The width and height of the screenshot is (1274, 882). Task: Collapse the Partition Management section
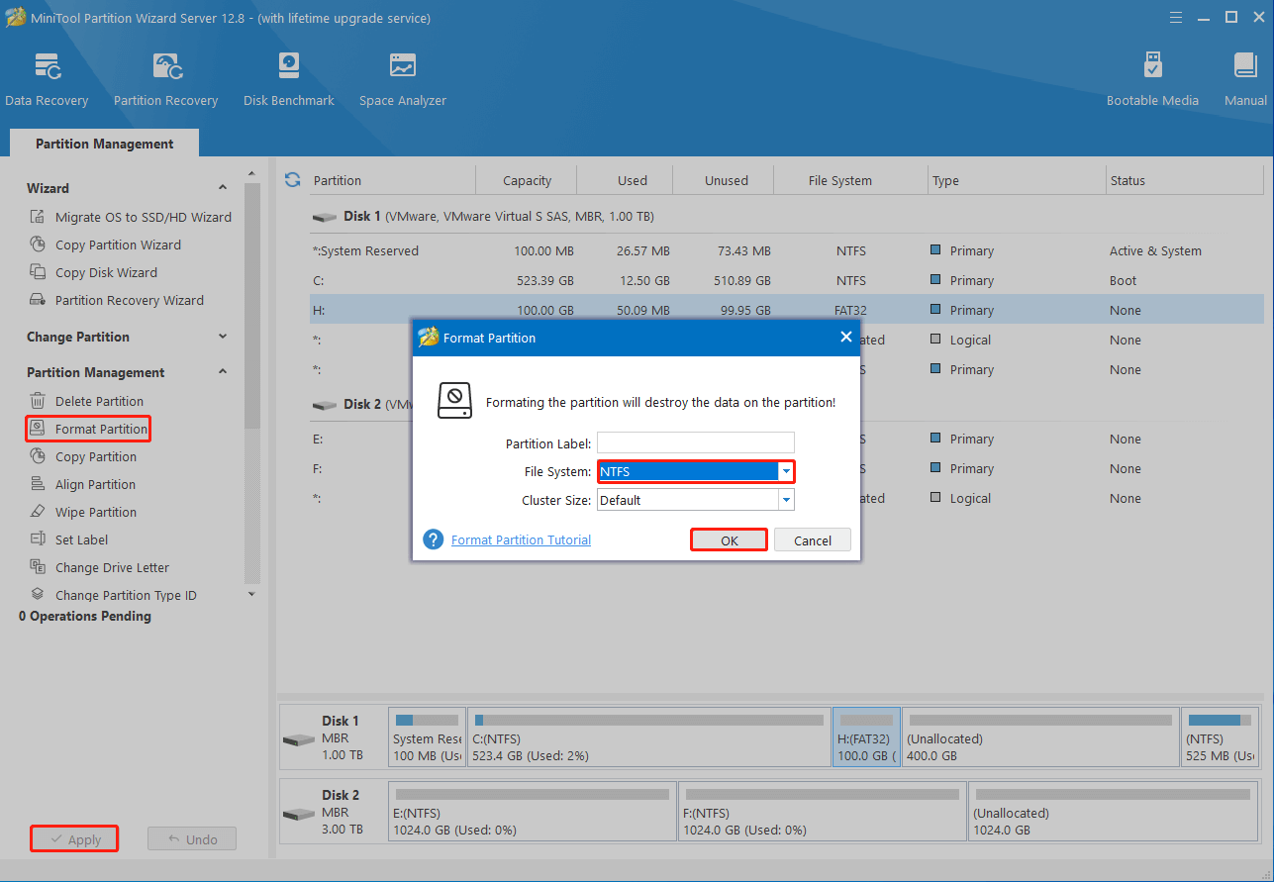pos(223,372)
